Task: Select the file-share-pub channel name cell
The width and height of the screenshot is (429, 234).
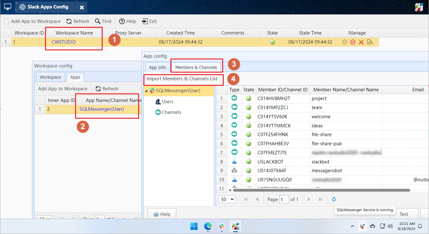Action: pyautogui.click(x=346, y=144)
